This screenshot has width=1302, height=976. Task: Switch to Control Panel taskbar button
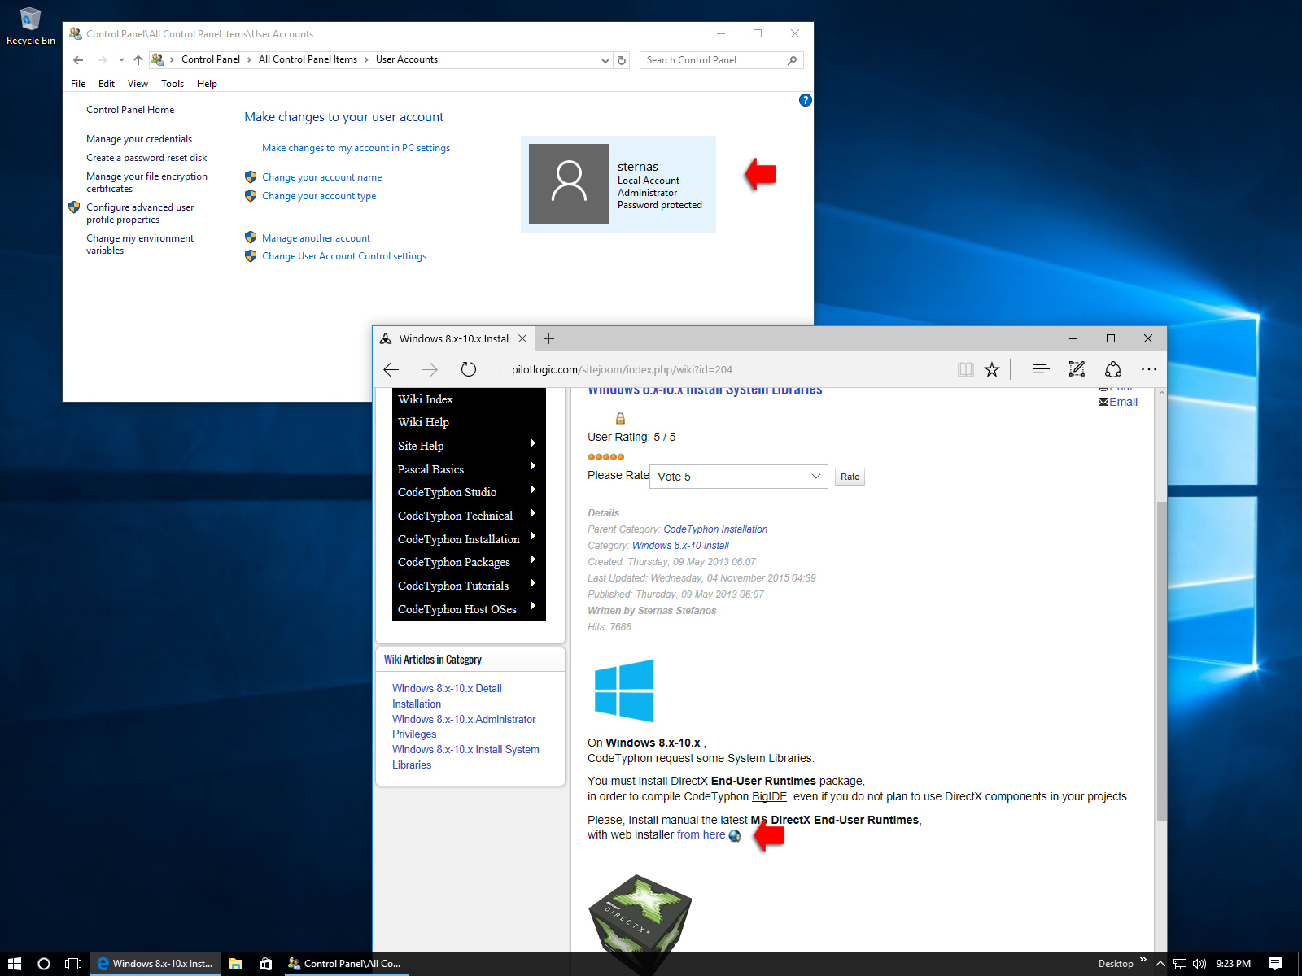(345, 964)
